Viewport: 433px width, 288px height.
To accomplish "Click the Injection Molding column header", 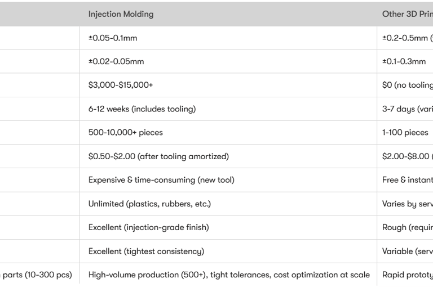I will tap(121, 14).
